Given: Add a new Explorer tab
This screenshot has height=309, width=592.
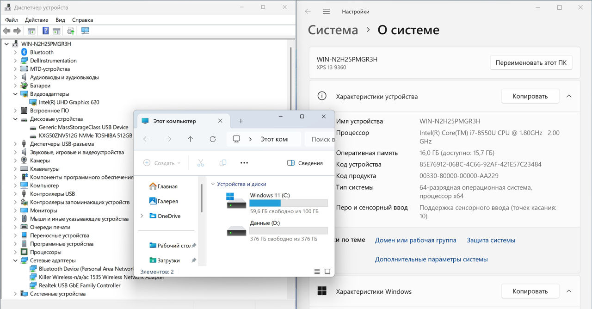Looking at the screenshot, I should pyautogui.click(x=240, y=121).
